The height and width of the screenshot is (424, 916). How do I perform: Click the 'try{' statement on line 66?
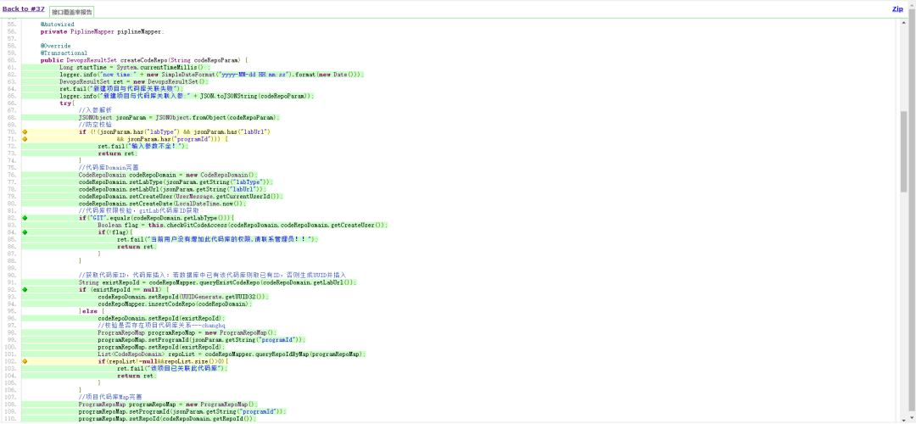[x=67, y=103]
